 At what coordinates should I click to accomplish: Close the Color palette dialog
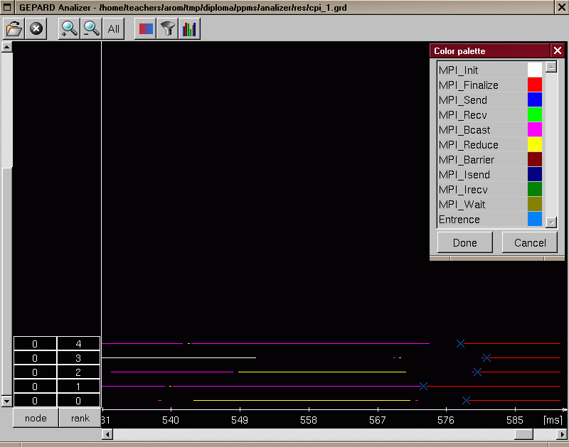558,51
